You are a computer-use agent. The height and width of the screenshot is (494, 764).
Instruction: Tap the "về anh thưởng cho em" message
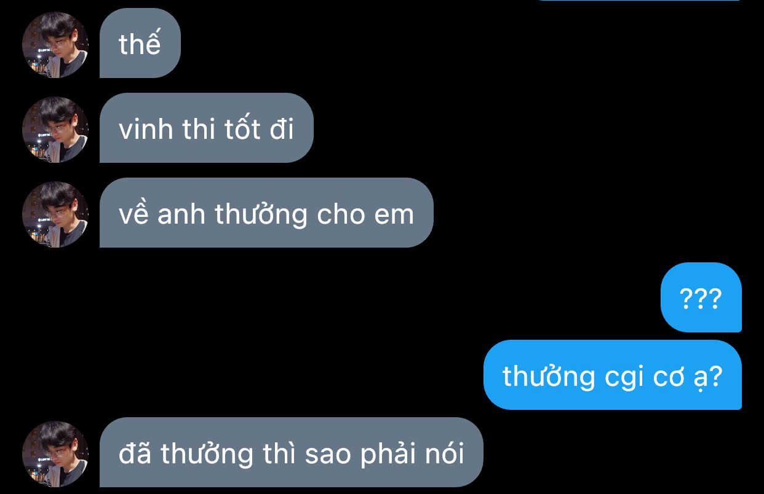266,213
